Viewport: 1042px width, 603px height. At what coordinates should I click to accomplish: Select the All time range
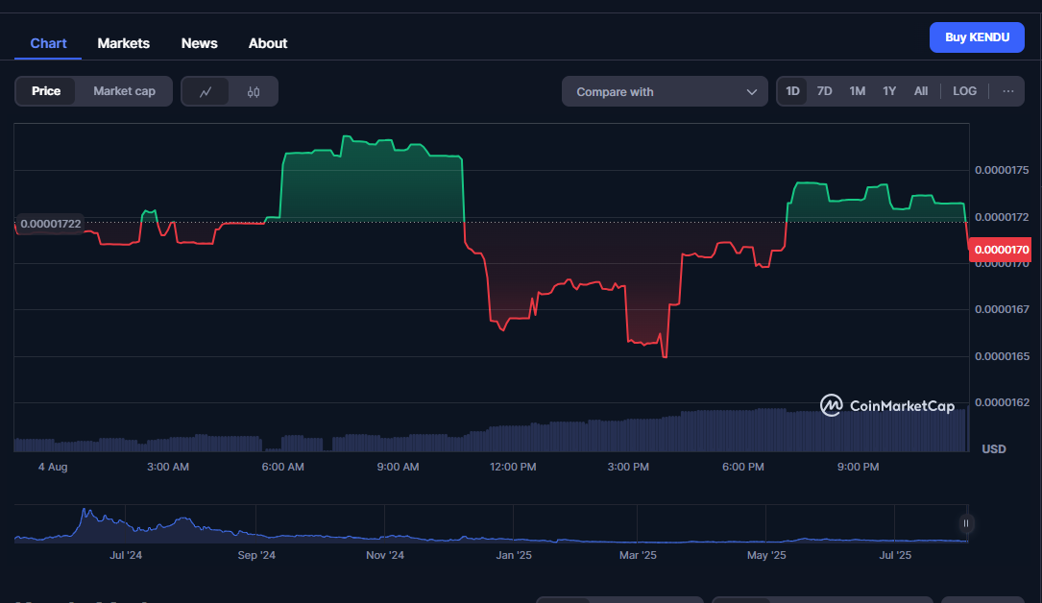pyautogui.click(x=920, y=91)
